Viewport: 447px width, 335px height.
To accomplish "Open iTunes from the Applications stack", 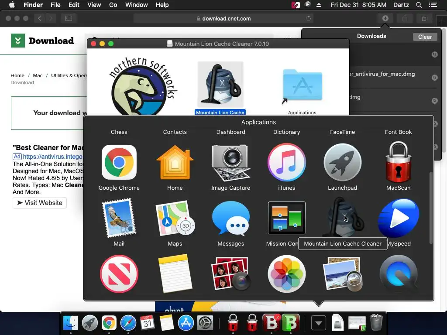I will [286, 162].
